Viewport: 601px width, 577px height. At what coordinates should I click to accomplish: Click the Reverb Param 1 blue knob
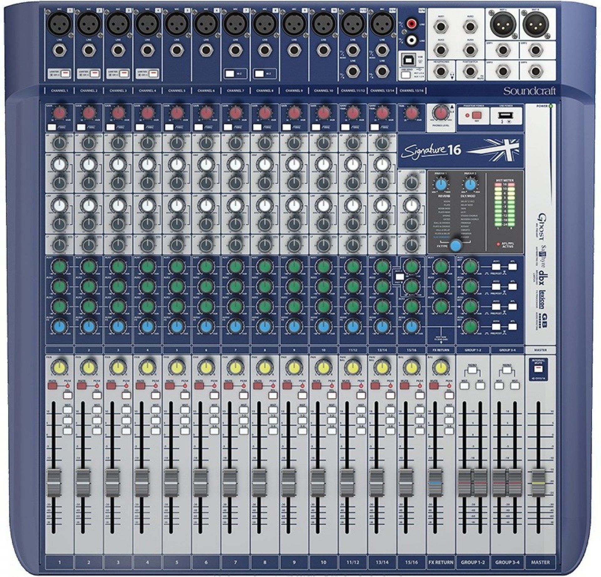(x=441, y=185)
